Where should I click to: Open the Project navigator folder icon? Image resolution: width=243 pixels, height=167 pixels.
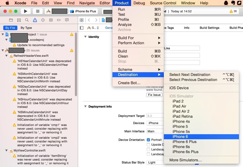tap(11, 20)
